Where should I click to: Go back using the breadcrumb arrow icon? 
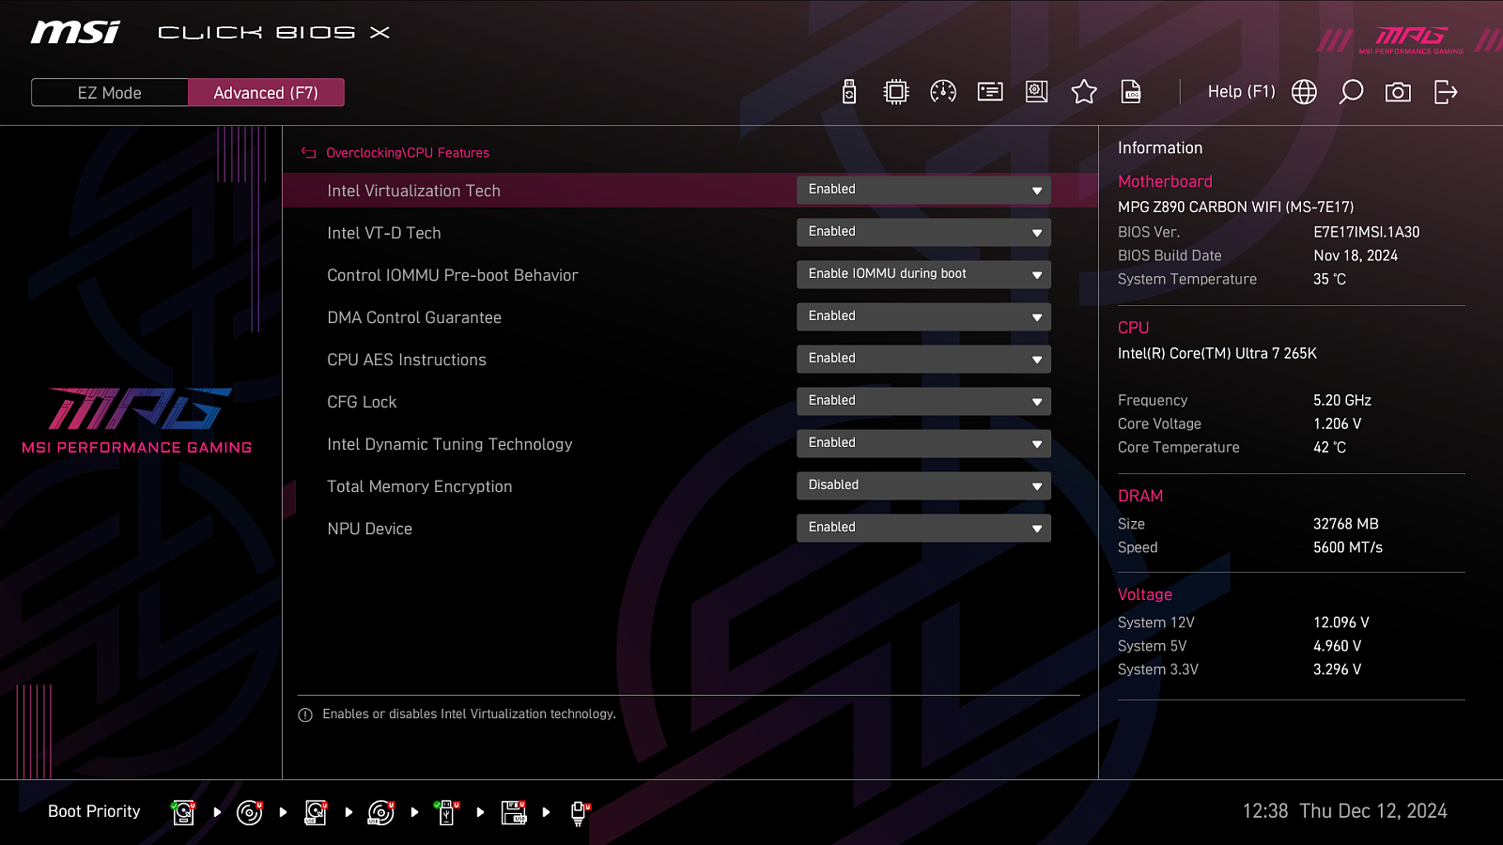(308, 153)
